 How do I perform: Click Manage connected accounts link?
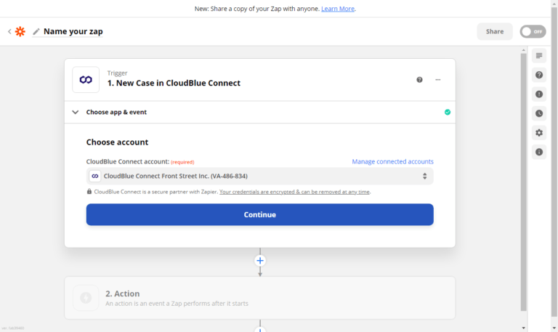click(392, 161)
